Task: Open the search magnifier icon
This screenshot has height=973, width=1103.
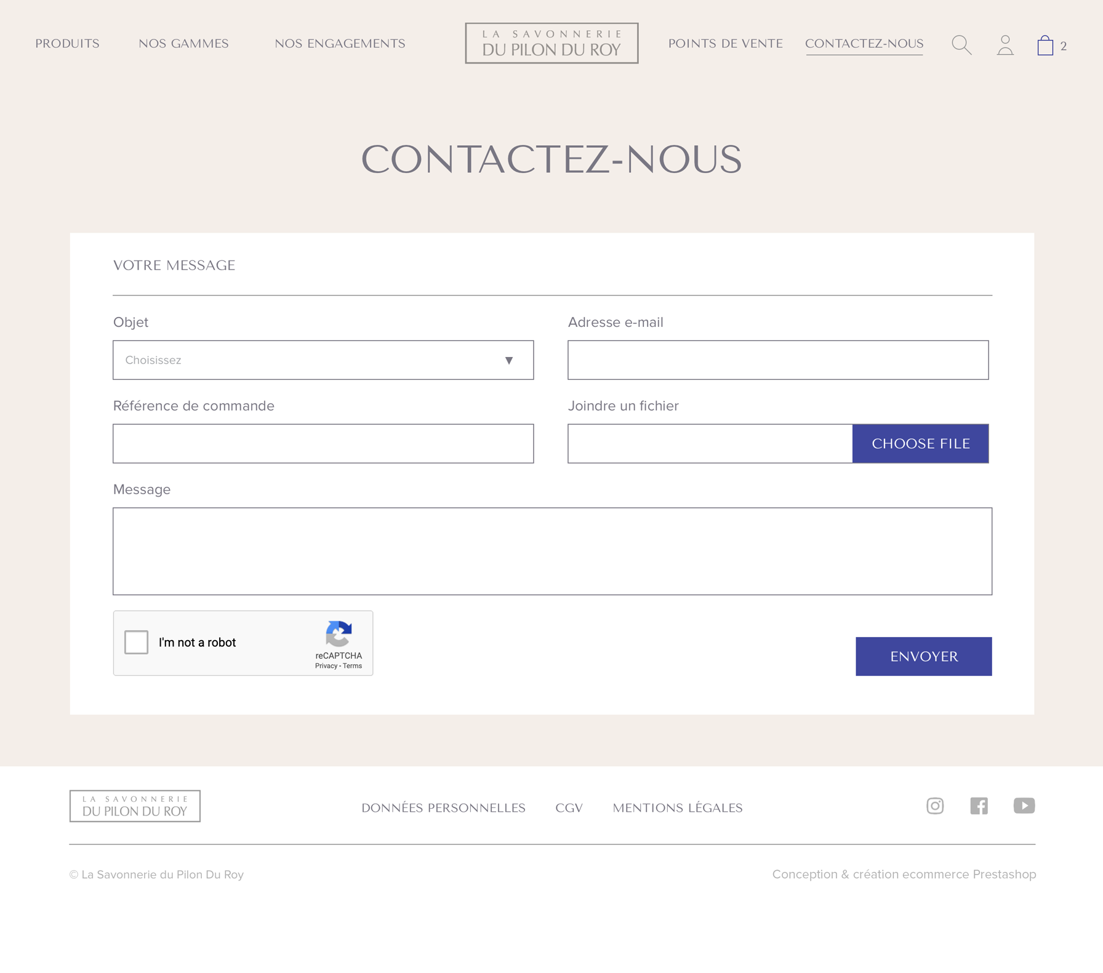Action: 961,45
